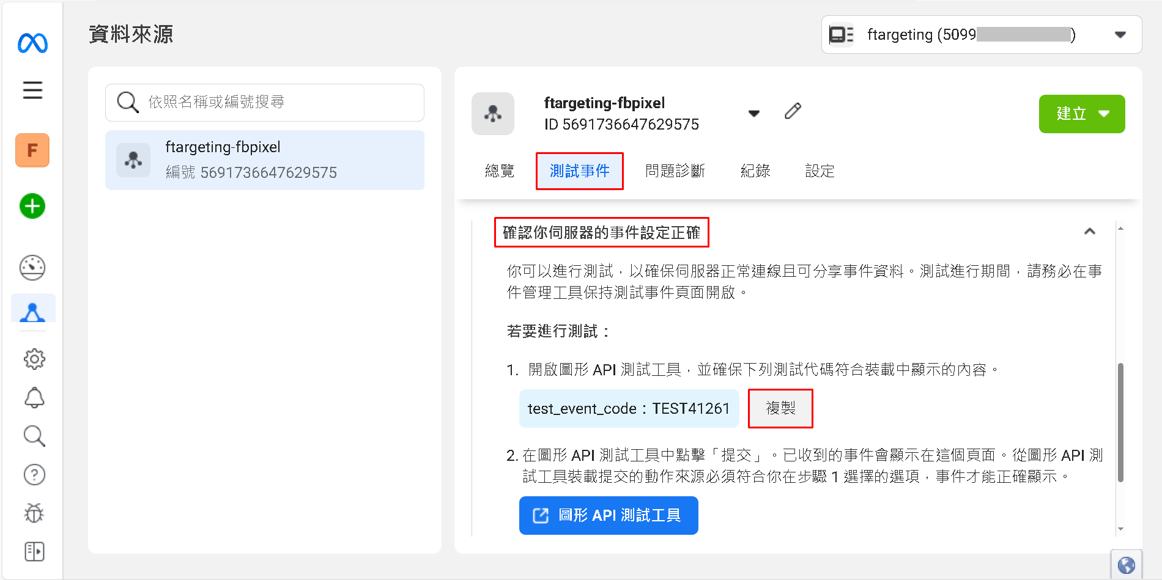Open the ftargeting account dropdown arrow
1162x580 pixels.
click(x=1120, y=35)
